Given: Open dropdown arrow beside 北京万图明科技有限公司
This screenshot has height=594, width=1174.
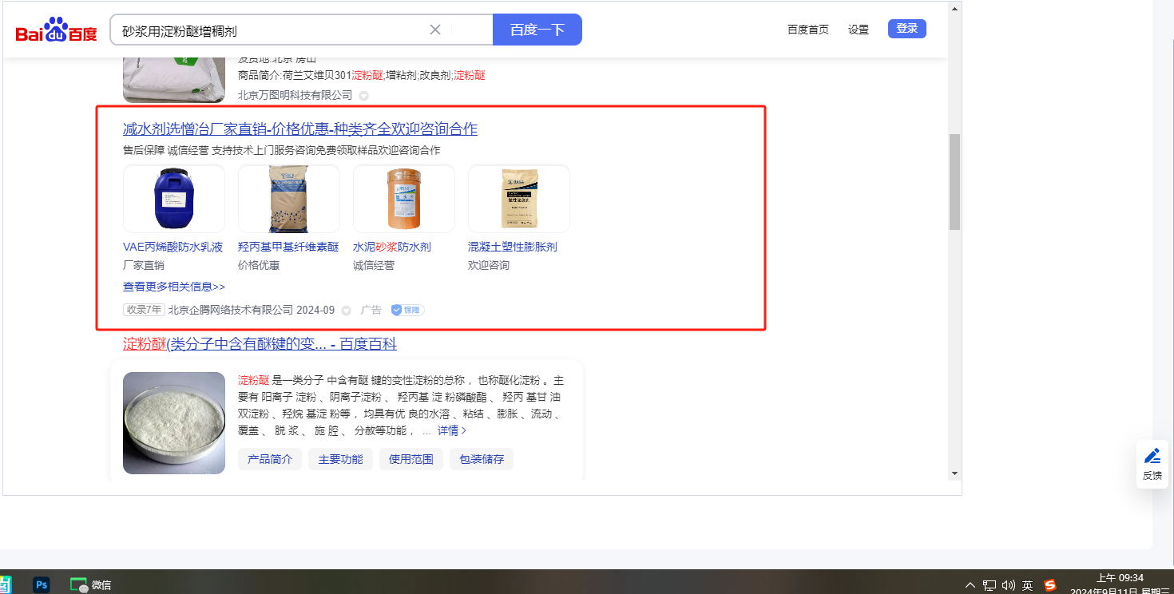Looking at the screenshot, I should [363, 96].
